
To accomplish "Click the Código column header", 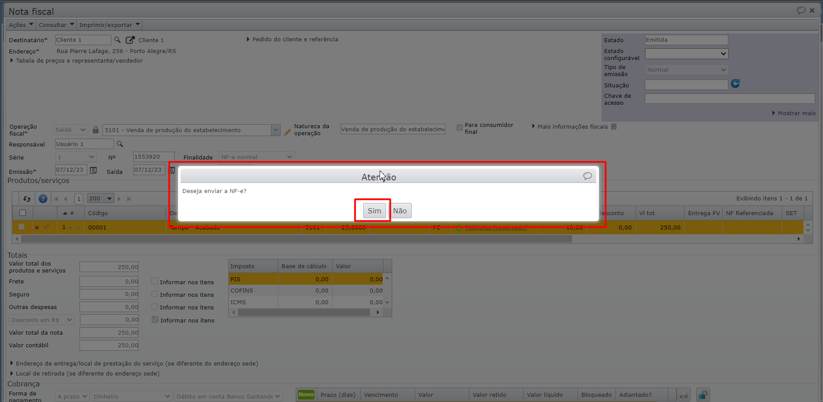I will (x=125, y=213).
